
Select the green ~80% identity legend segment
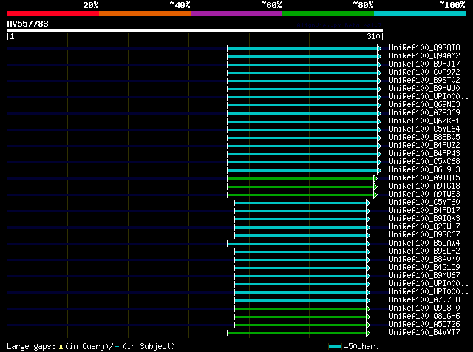(328, 13)
